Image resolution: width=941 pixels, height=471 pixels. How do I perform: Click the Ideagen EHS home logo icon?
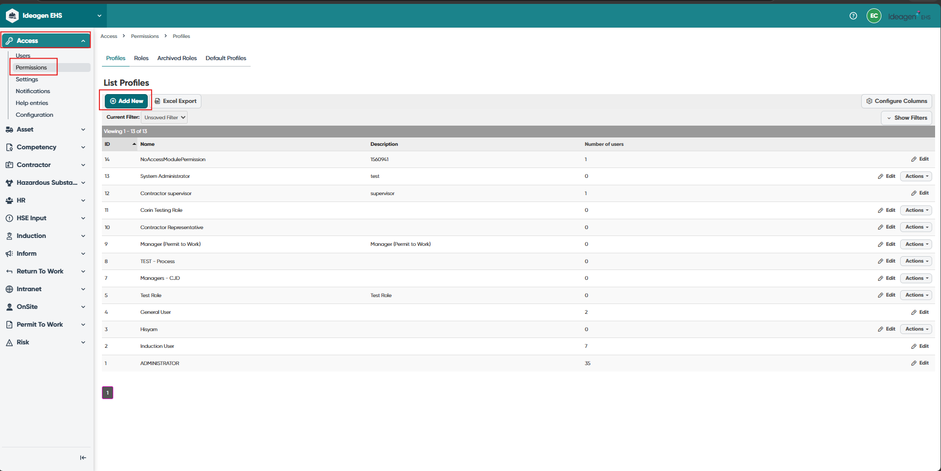pos(12,16)
